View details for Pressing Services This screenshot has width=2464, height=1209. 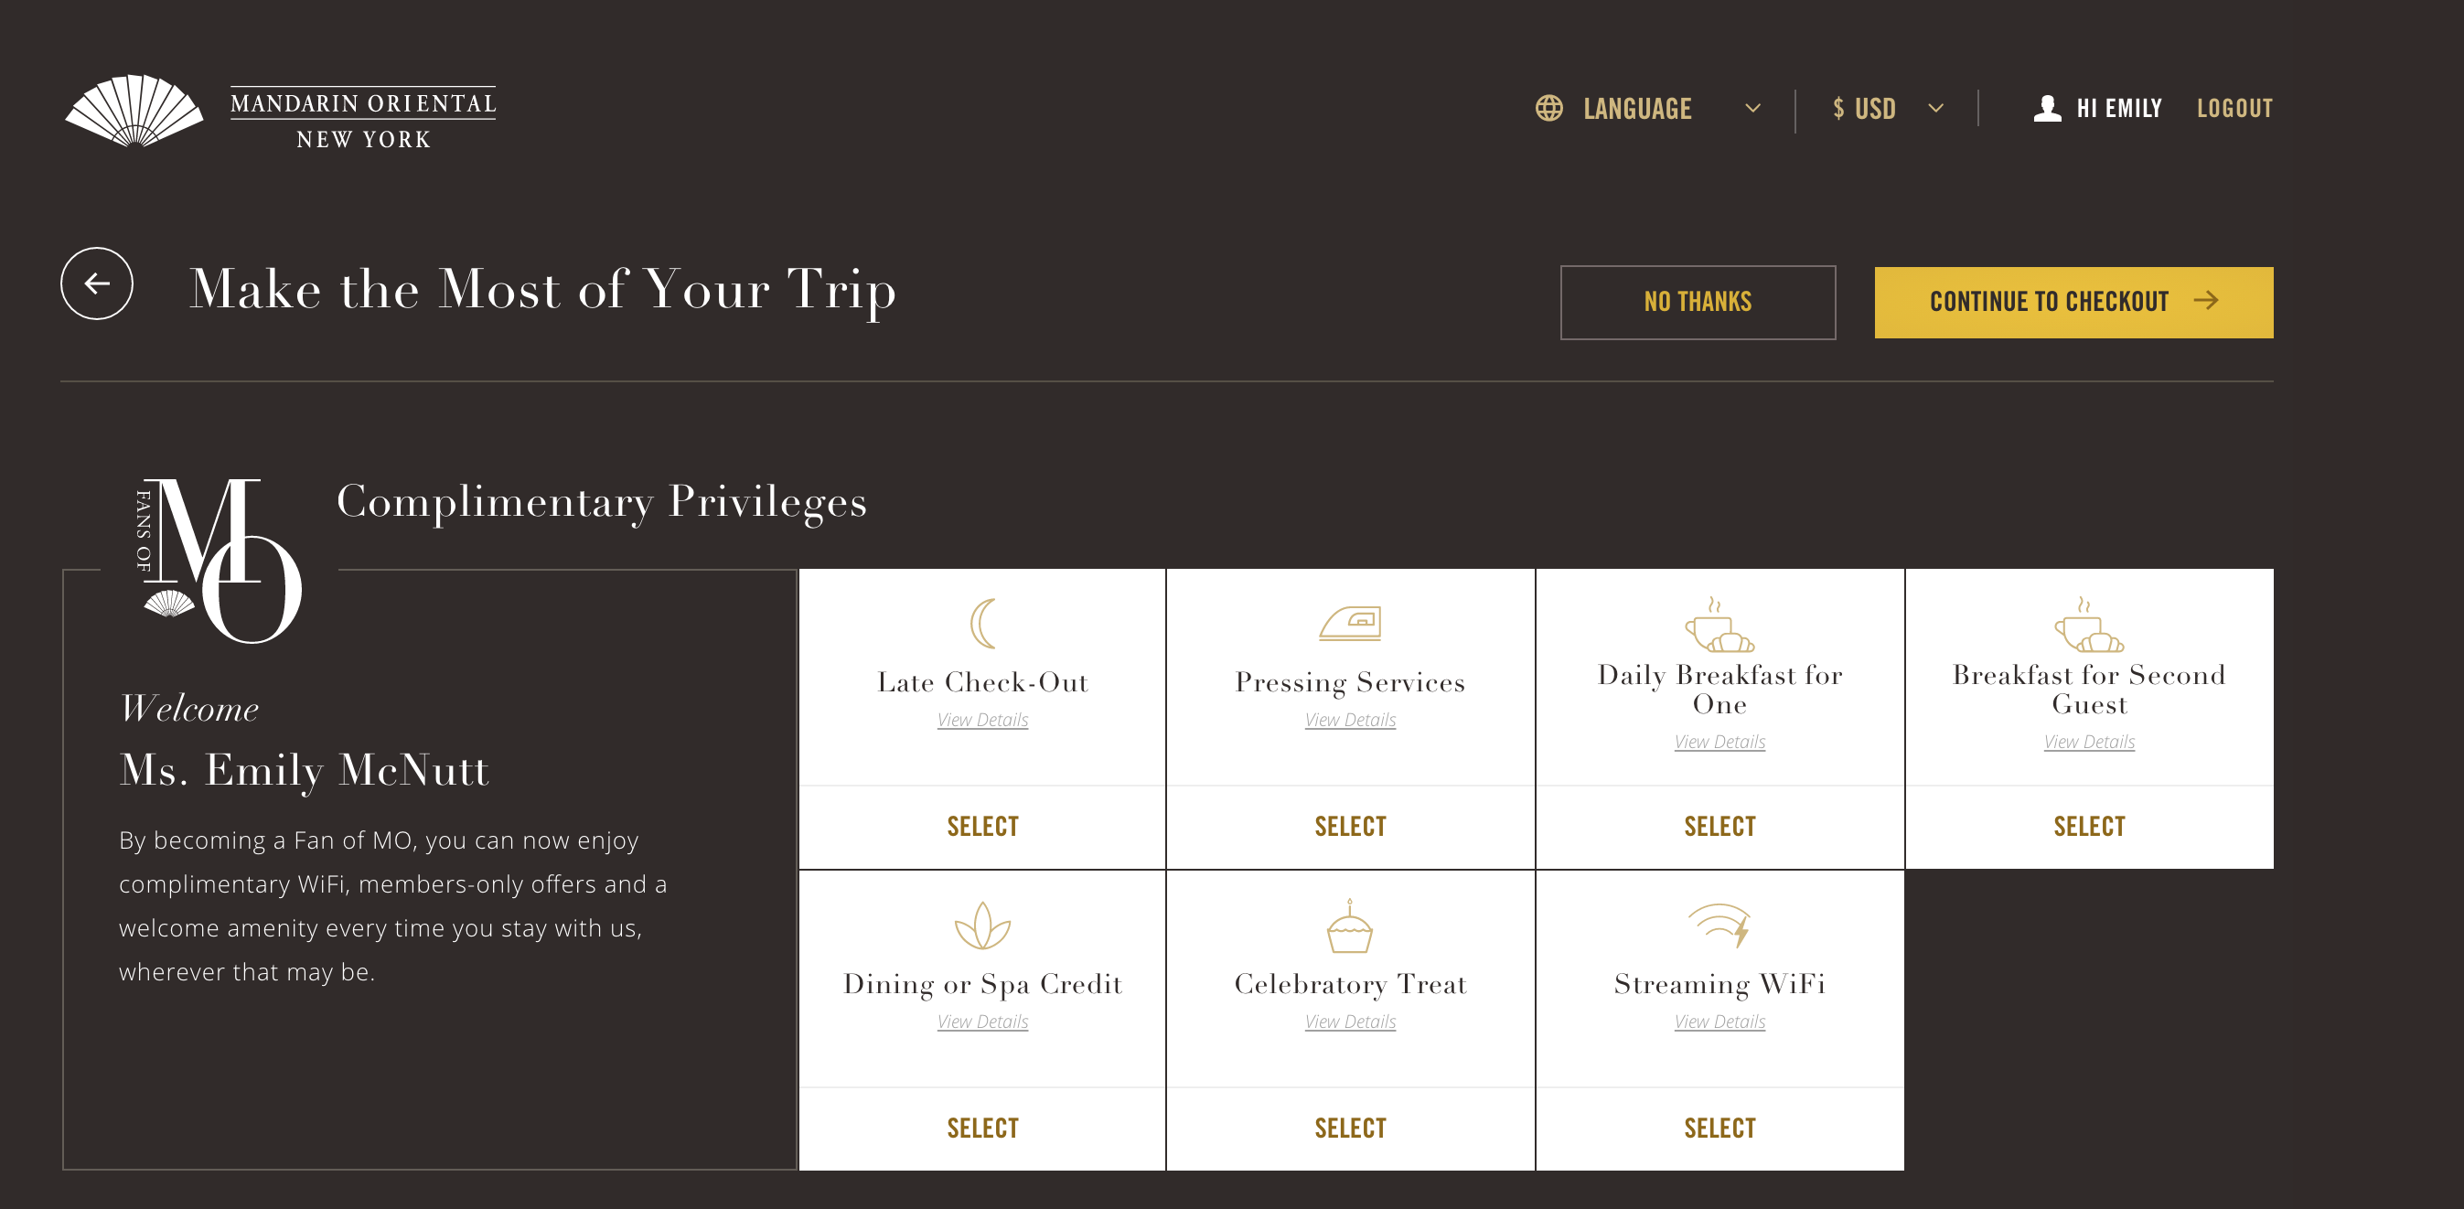1350,721
